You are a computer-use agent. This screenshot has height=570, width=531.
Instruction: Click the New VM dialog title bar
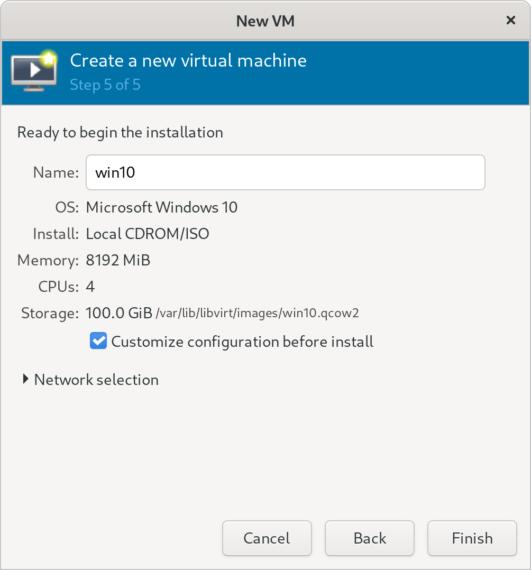tap(265, 21)
